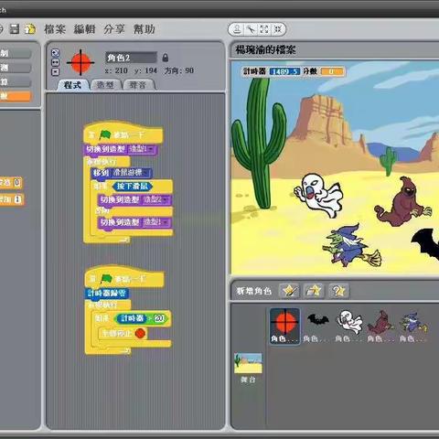Select the crosshair sprite in sprite list
Viewport: 439px width, 439px height.
(285, 326)
